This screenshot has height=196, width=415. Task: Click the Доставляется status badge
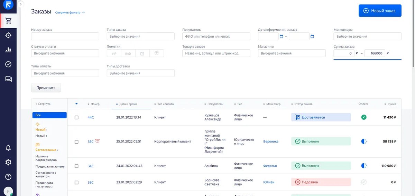point(321,117)
